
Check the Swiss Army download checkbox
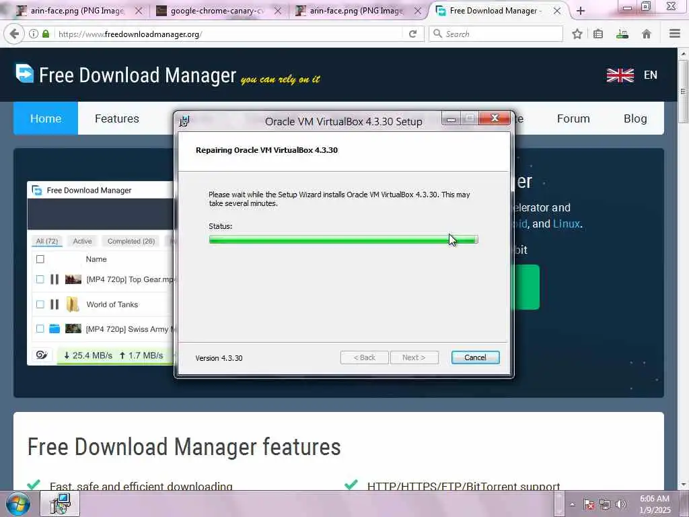(x=40, y=329)
